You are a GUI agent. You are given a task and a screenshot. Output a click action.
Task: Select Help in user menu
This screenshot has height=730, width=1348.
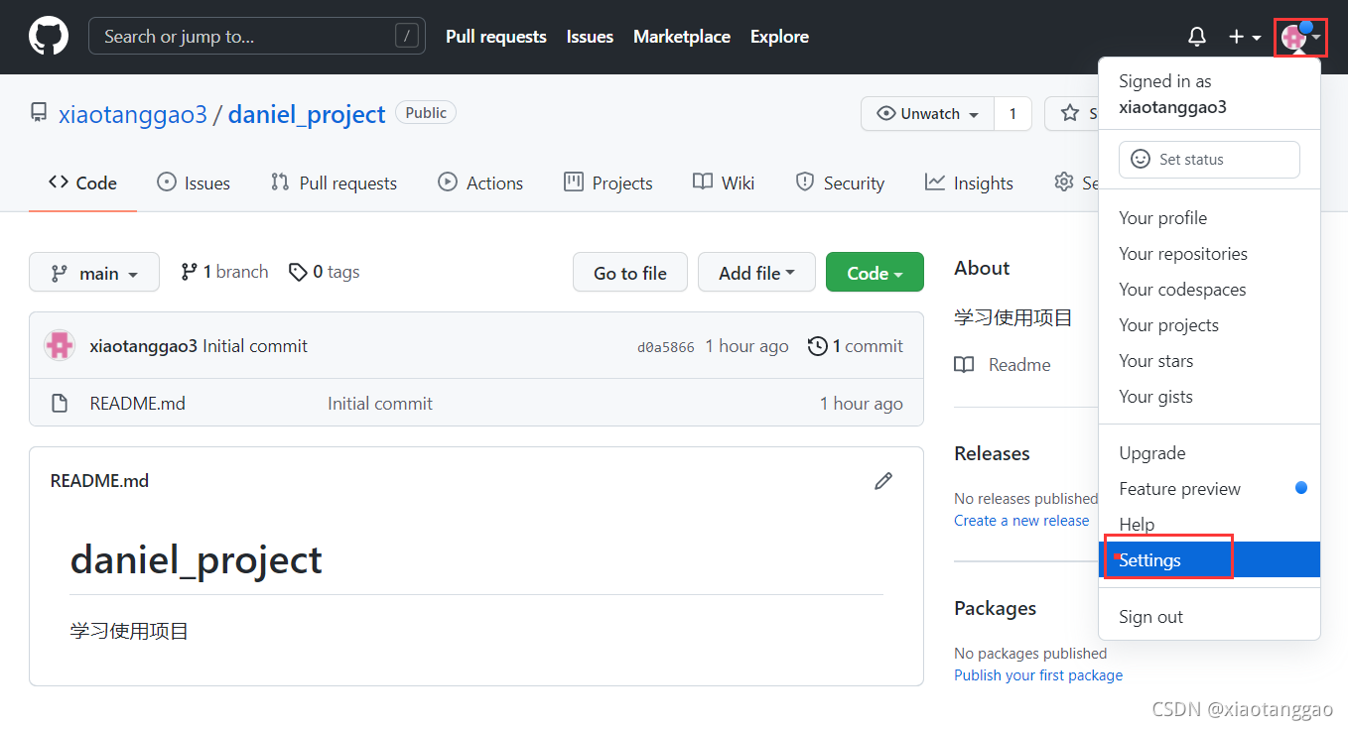point(1209,525)
